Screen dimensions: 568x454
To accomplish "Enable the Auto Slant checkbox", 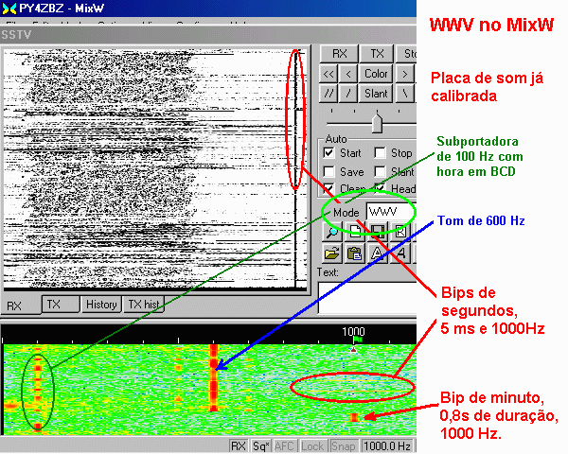I will (380, 171).
